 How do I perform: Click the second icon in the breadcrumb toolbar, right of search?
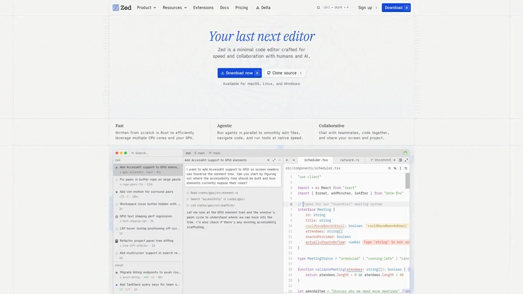click(395, 168)
